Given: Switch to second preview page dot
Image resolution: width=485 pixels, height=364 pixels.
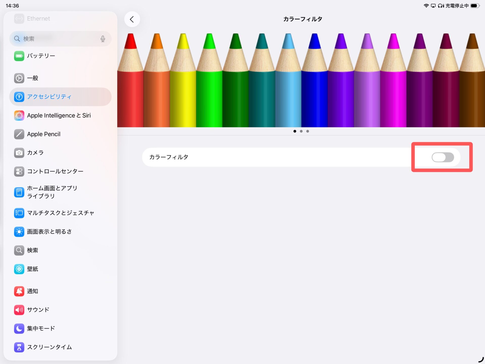Looking at the screenshot, I should (301, 131).
